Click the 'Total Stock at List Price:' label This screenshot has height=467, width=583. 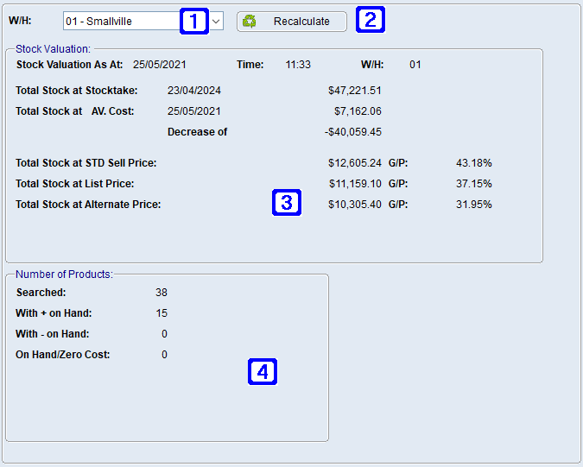[75, 184]
